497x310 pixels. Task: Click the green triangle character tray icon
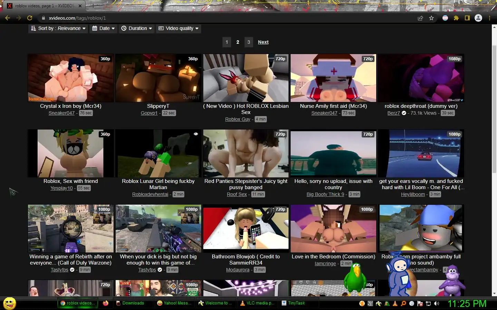(387, 303)
